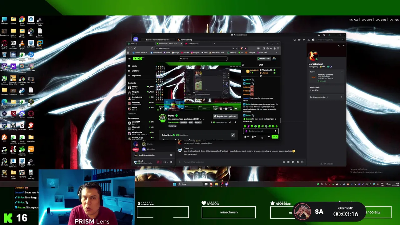Expand chat gifters leaderboard arrow
This screenshot has width=400, height=225.
[x=261, y=76]
